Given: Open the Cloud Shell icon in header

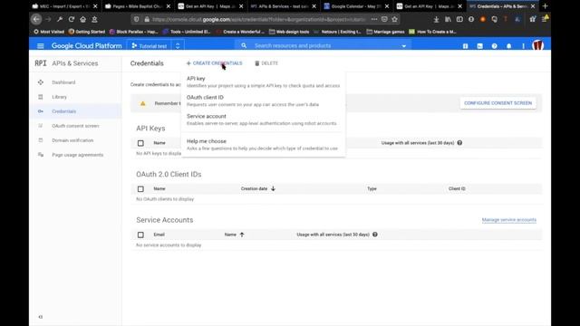Looking at the screenshot, I should coord(479,46).
